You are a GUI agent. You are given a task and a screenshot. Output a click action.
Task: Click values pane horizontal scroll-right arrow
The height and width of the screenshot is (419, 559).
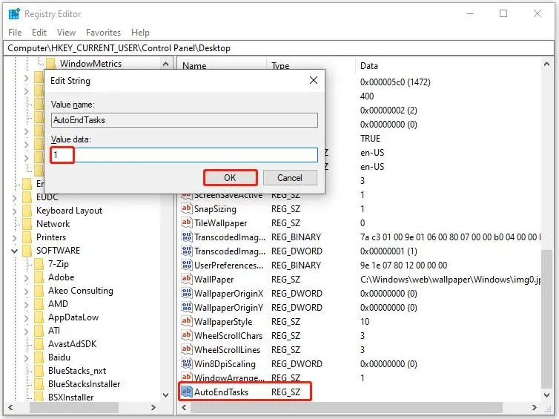[534, 407]
